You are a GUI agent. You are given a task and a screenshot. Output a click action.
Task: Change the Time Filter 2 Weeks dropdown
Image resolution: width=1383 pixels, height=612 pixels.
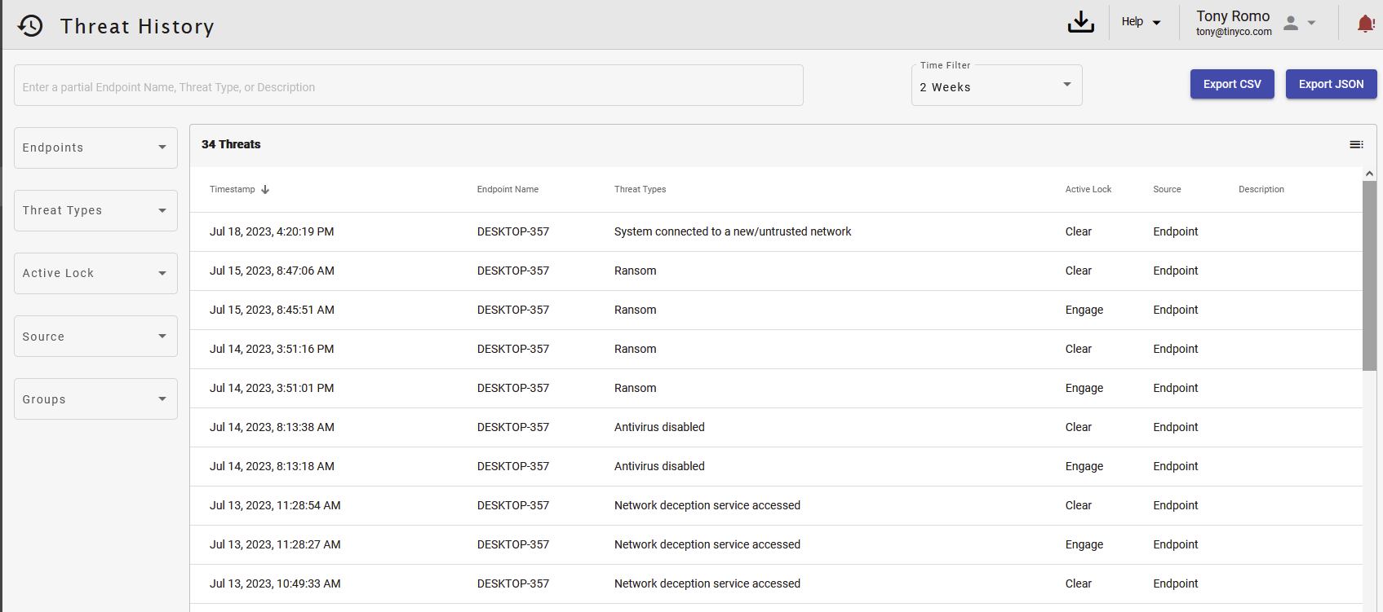(x=995, y=86)
